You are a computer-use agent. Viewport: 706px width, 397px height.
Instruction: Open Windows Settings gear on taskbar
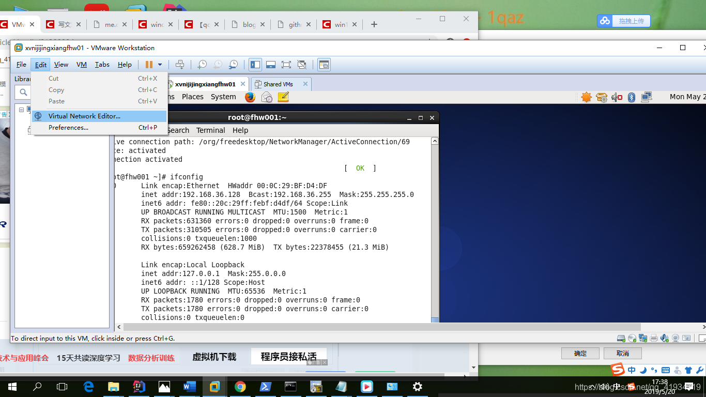coord(417,387)
